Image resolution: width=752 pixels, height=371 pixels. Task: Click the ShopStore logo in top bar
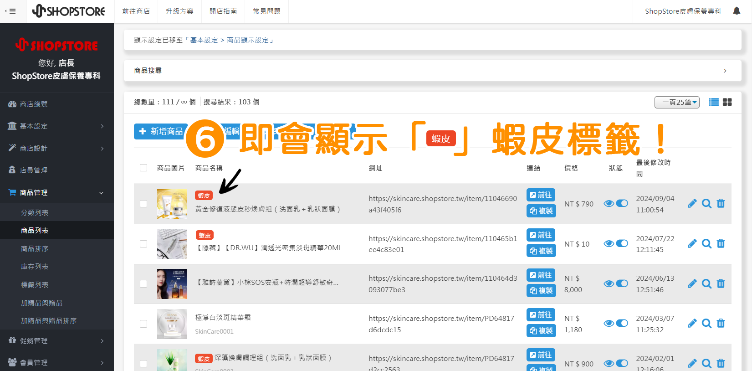pyautogui.click(x=68, y=11)
